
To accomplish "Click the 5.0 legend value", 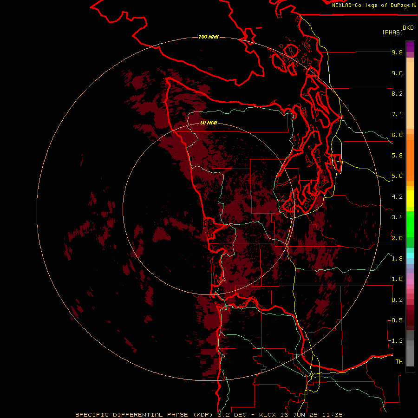I will (397, 176).
